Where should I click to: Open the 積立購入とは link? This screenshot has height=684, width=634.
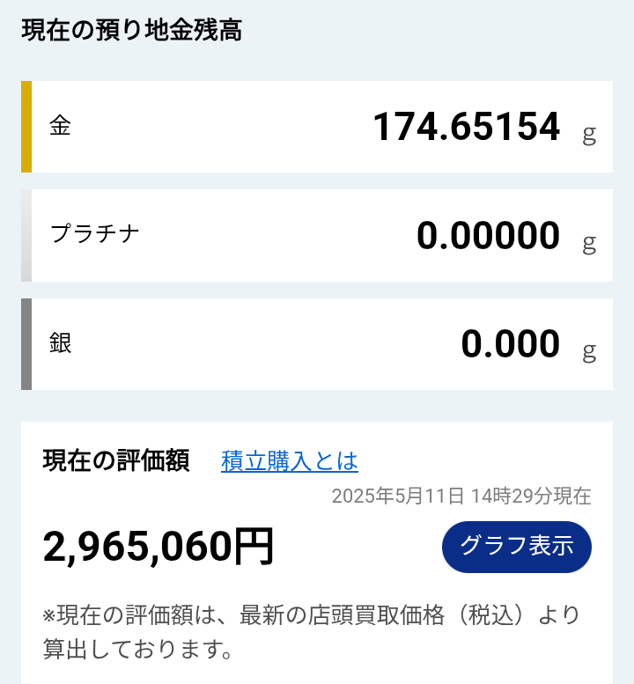[x=290, y=461]
